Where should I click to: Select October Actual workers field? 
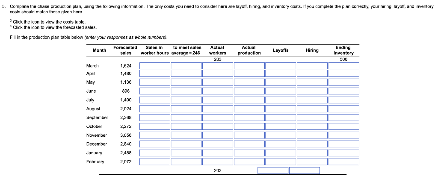pos(218,126)
